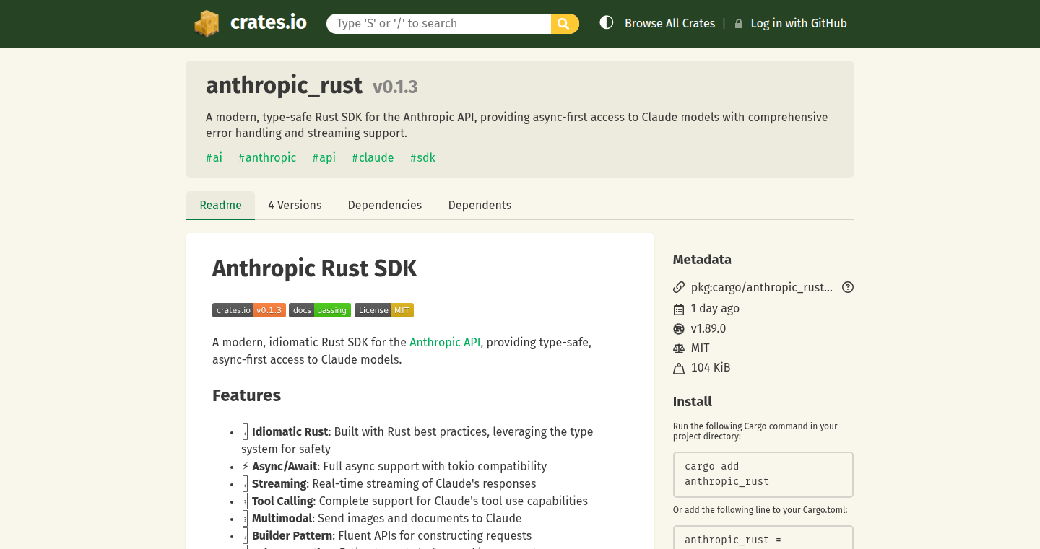Go to crates.io home text link
This screenshot has height=549, width=1040.
[x=269, y=22]
